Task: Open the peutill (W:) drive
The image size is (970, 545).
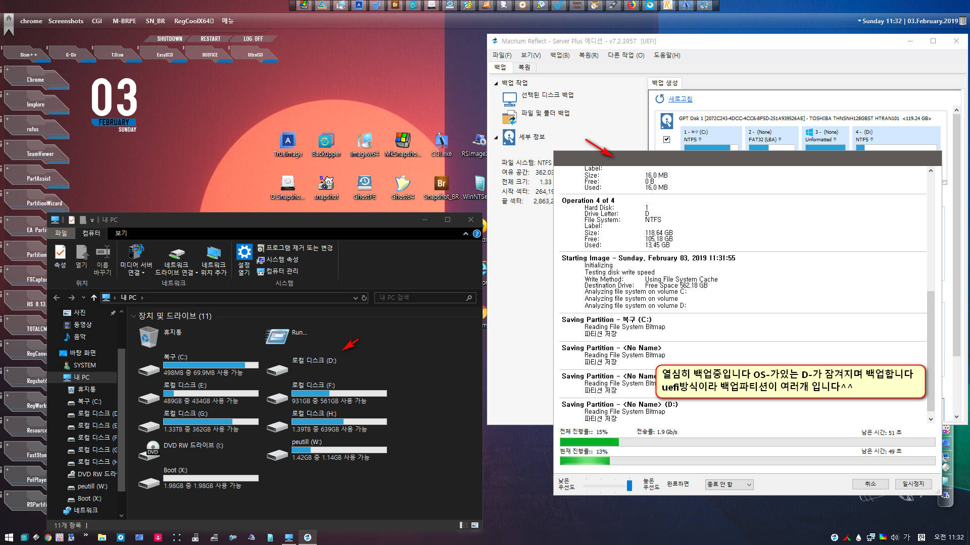Action: [326, 450]
